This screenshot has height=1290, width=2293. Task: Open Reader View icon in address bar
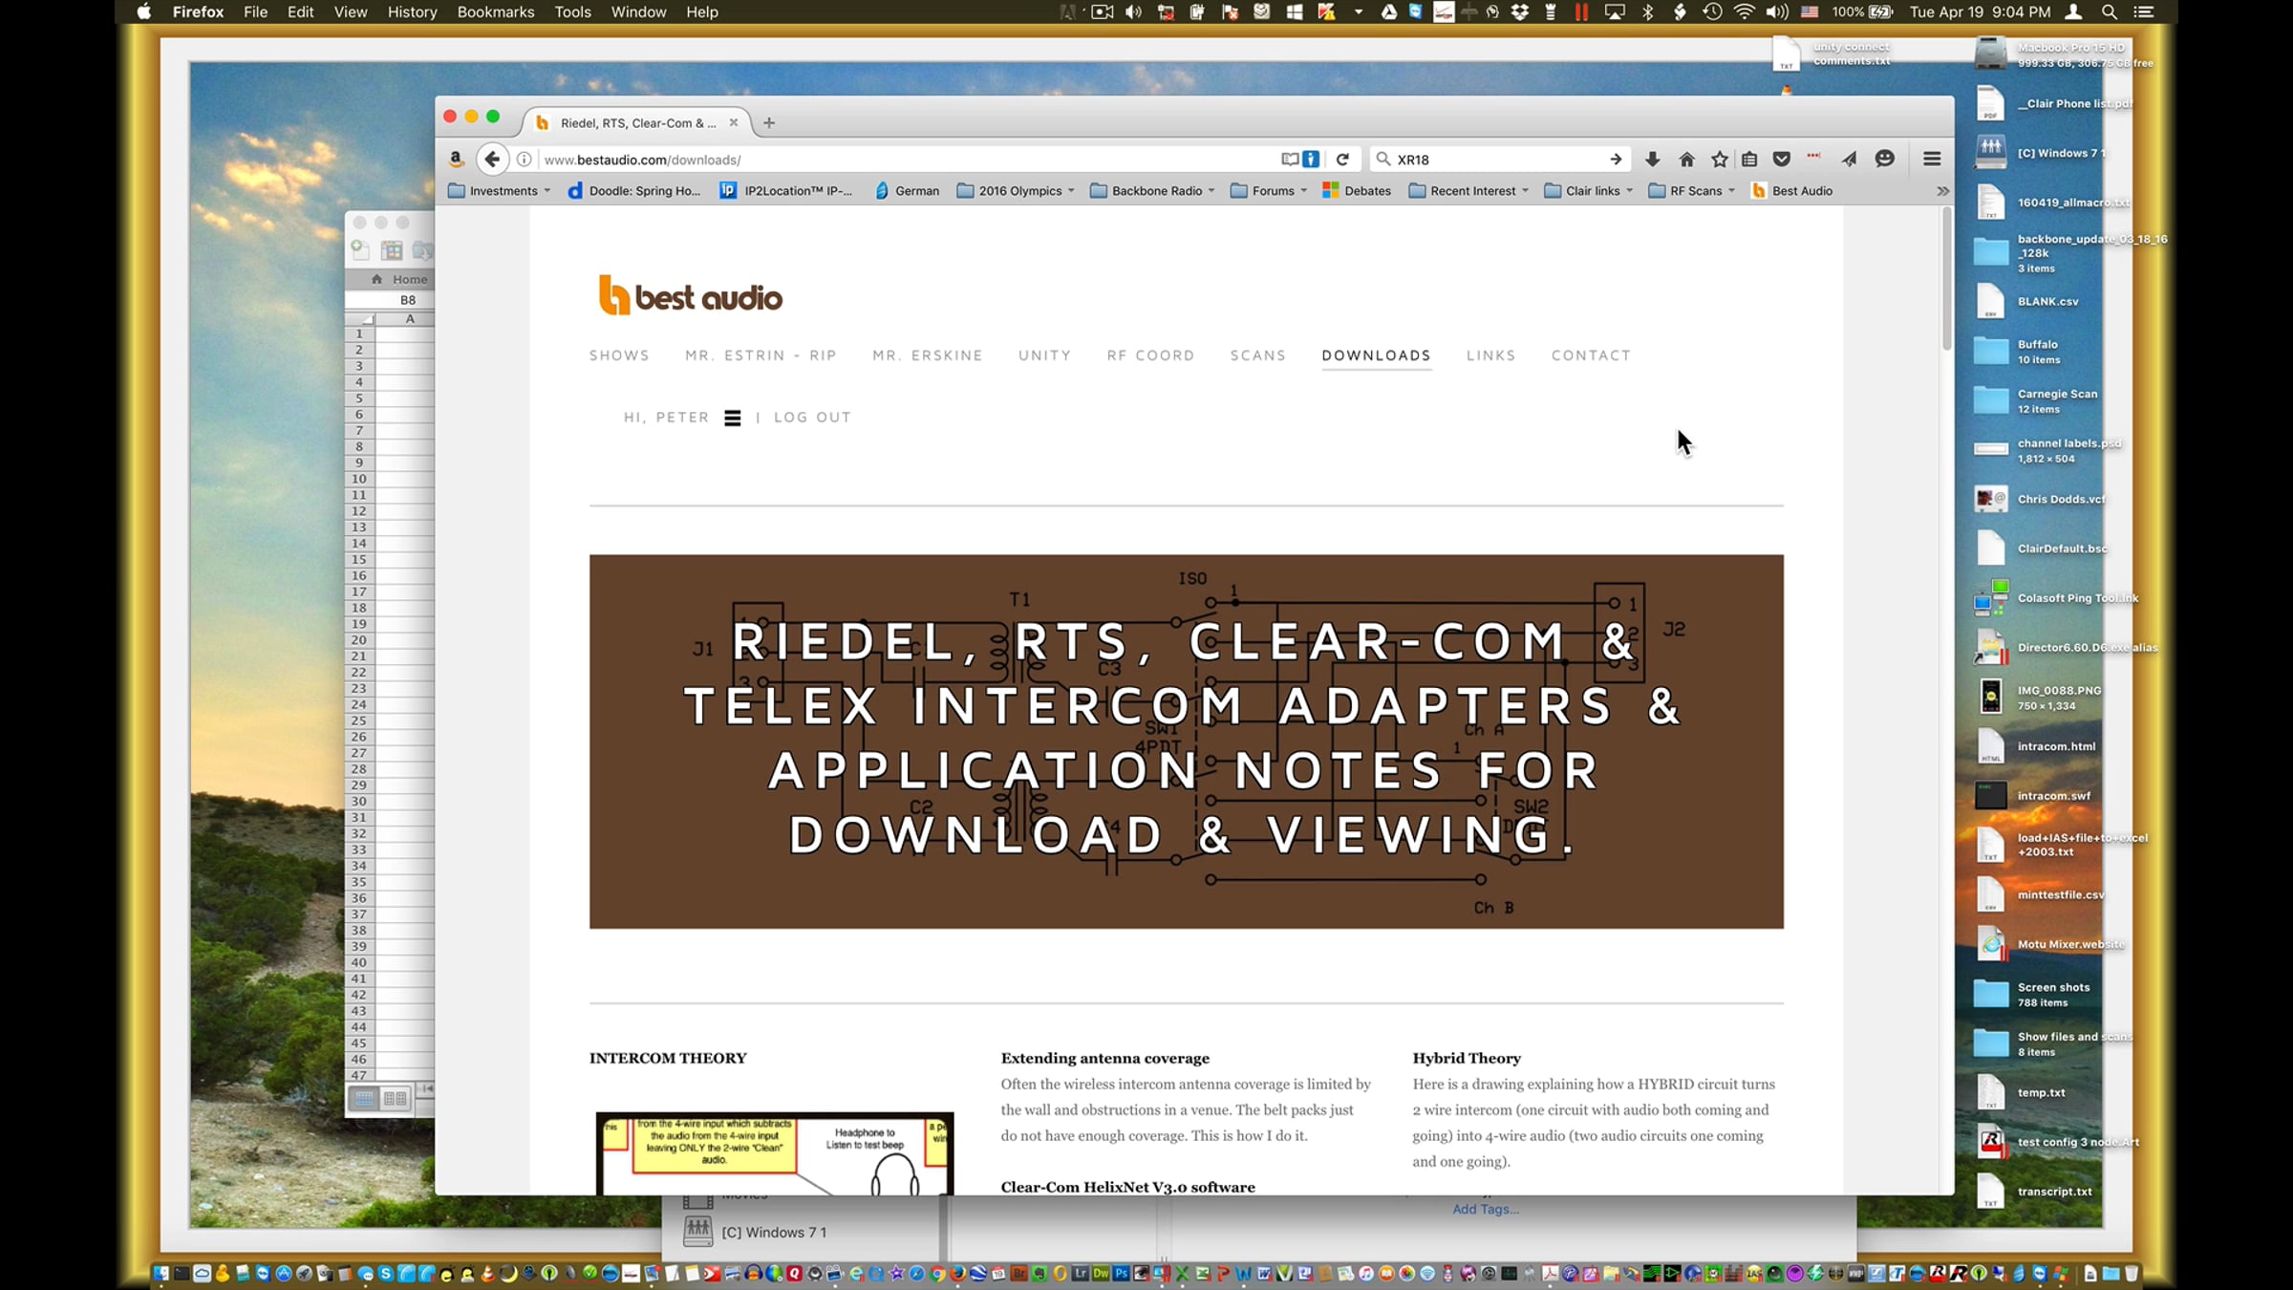tap(1290, 160)
